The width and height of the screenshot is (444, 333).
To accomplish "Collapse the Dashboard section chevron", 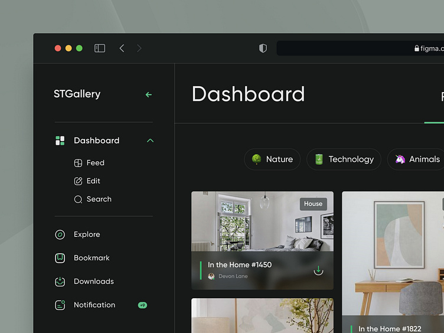I will (150, 141).
